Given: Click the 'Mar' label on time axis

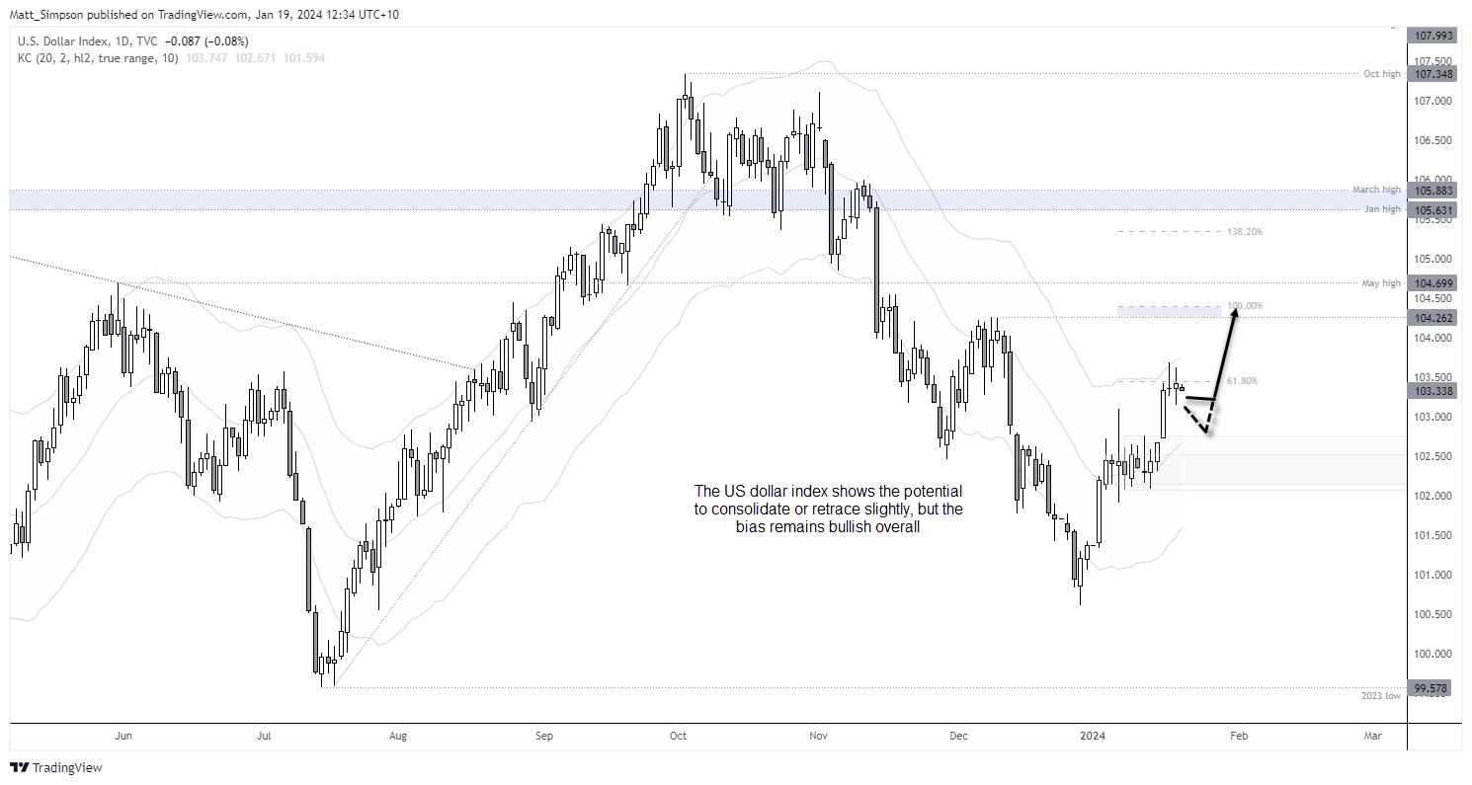Looking at the screenshot, I should tap(1372, 736).
